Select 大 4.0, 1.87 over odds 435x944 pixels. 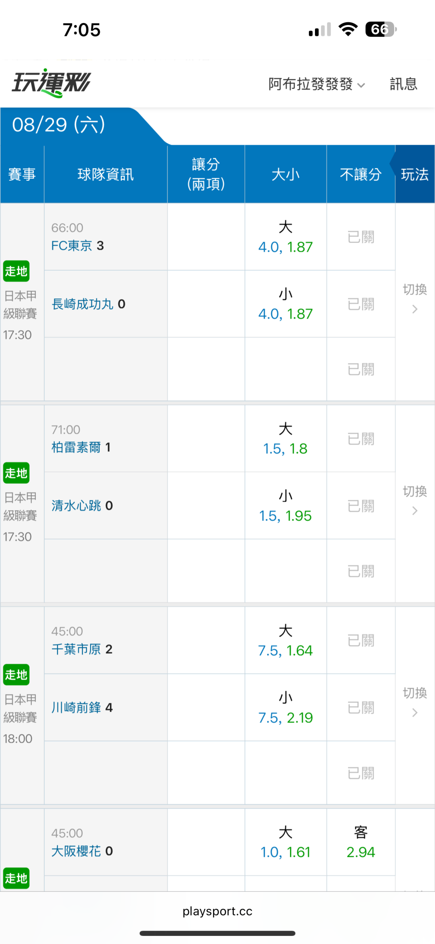tap(286, 237)
